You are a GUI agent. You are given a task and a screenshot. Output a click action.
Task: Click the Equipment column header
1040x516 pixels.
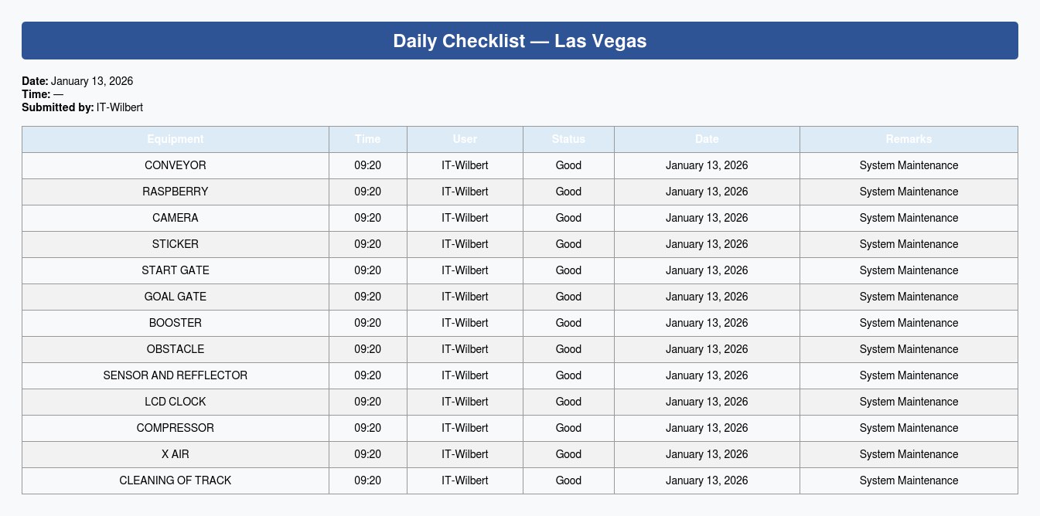click(176, 139)
